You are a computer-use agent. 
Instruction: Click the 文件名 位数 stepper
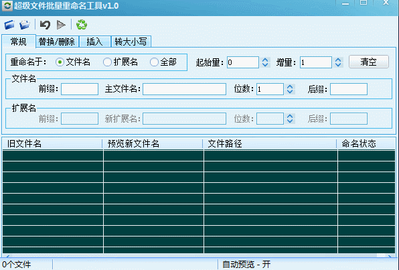[x=290, y=89]
